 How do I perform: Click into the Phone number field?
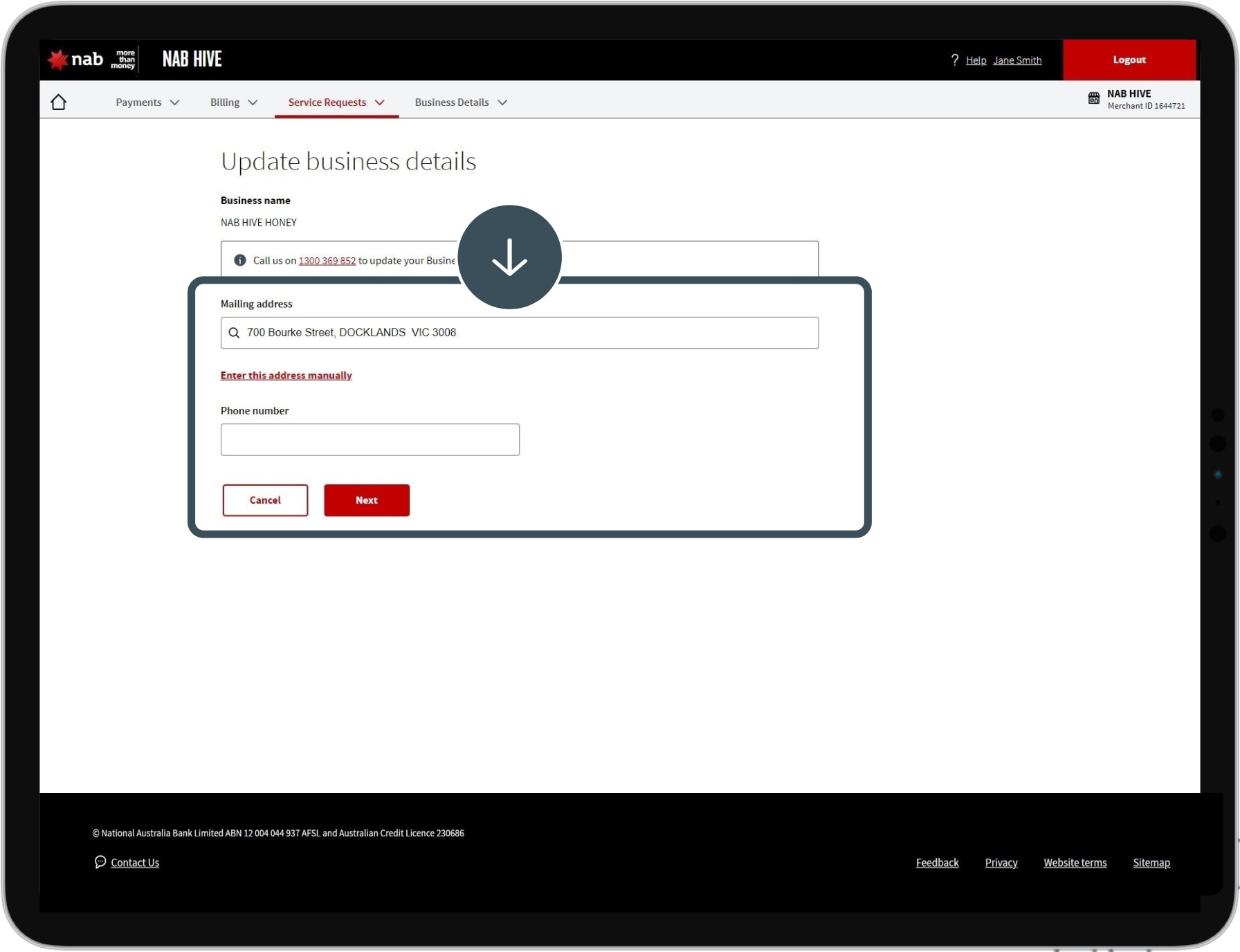(x=370, y=440)
